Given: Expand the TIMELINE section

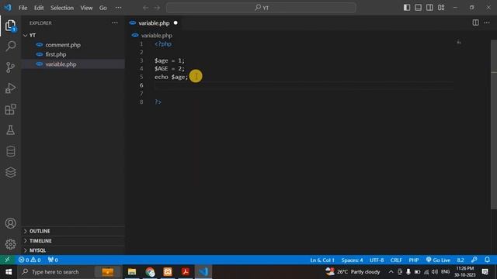Looking at the screenshot, I should (74, 241).
